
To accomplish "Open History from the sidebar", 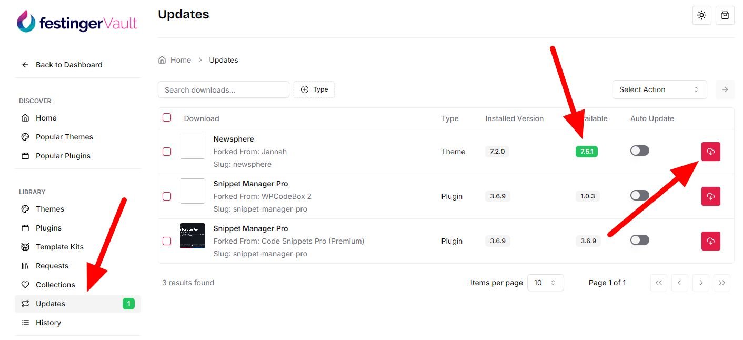I will (48, 323).
